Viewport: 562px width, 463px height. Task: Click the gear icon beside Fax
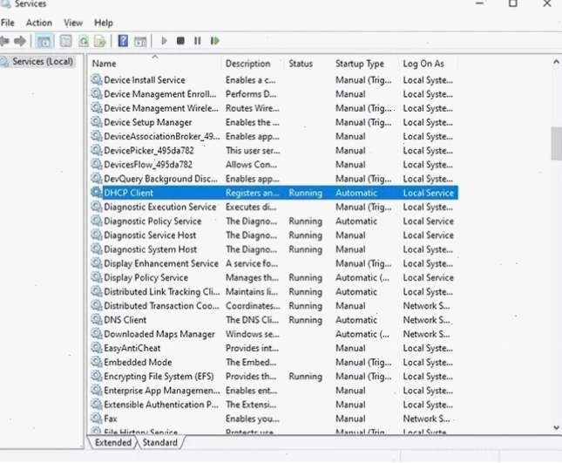point(96,419)
